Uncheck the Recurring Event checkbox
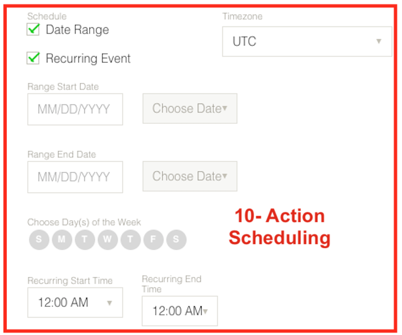 [x=34, y=58]
